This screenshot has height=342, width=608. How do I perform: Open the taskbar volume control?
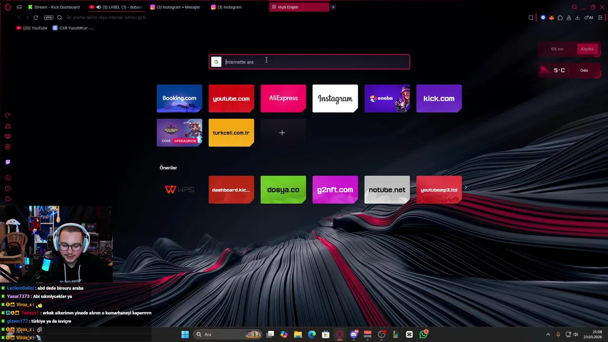pyautogui.click(x=576, y=334)
